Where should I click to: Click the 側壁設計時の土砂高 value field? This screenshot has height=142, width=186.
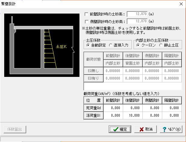coord(137,21)
